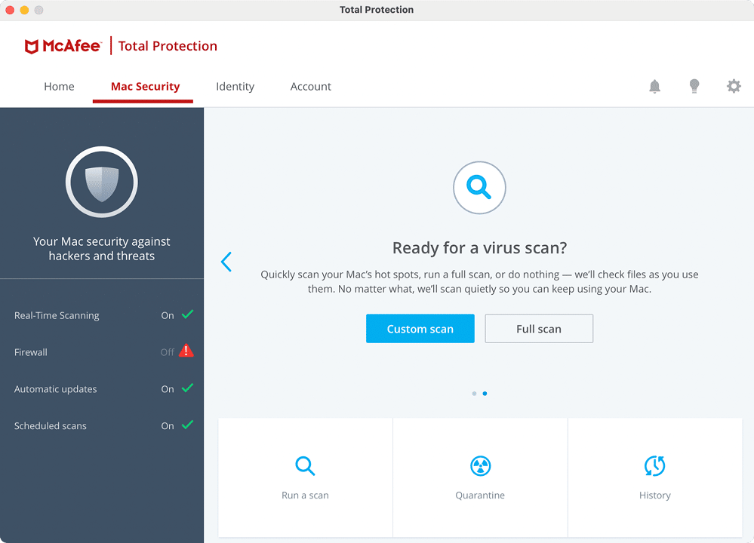Click the Automatic updates green checkmark
This screenshot has width=754, height=543.
pos(187,388)
